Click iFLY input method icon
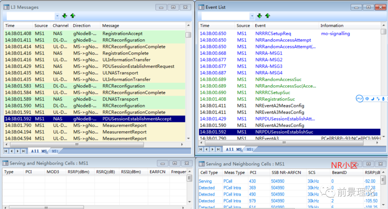388x209 pixels. (x=359, y=98)
